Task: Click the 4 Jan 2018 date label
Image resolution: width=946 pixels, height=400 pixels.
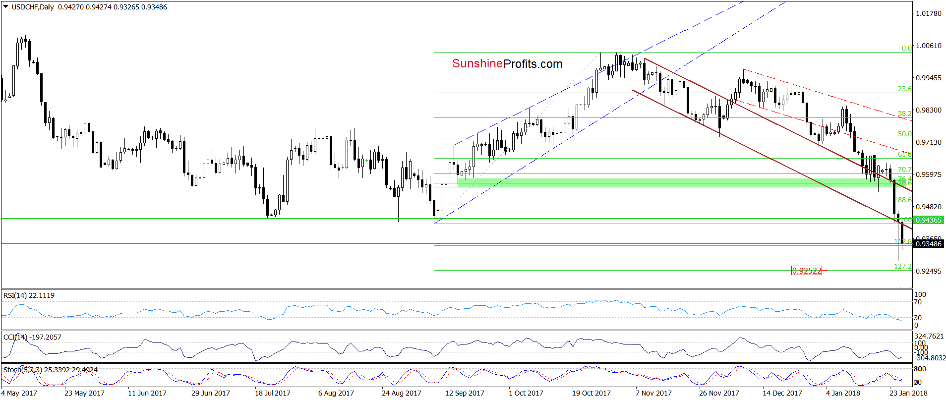Action: (x=843, y=393)
